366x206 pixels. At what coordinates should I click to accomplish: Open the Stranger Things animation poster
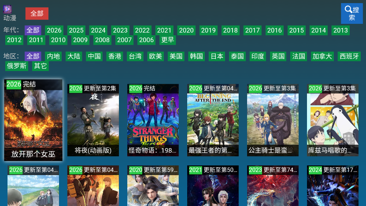click(153, 120)
